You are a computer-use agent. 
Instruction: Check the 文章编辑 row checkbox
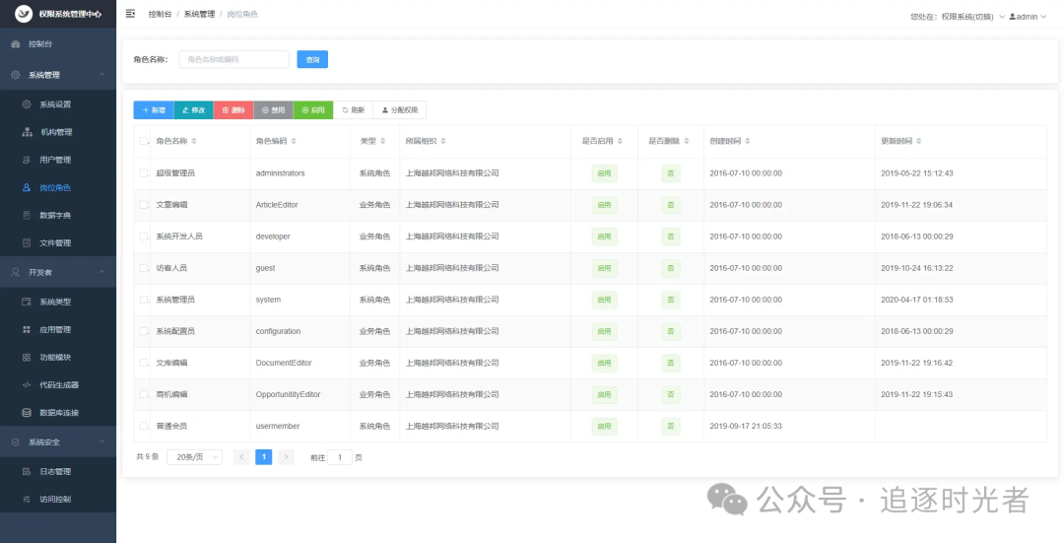click(144, 205)
